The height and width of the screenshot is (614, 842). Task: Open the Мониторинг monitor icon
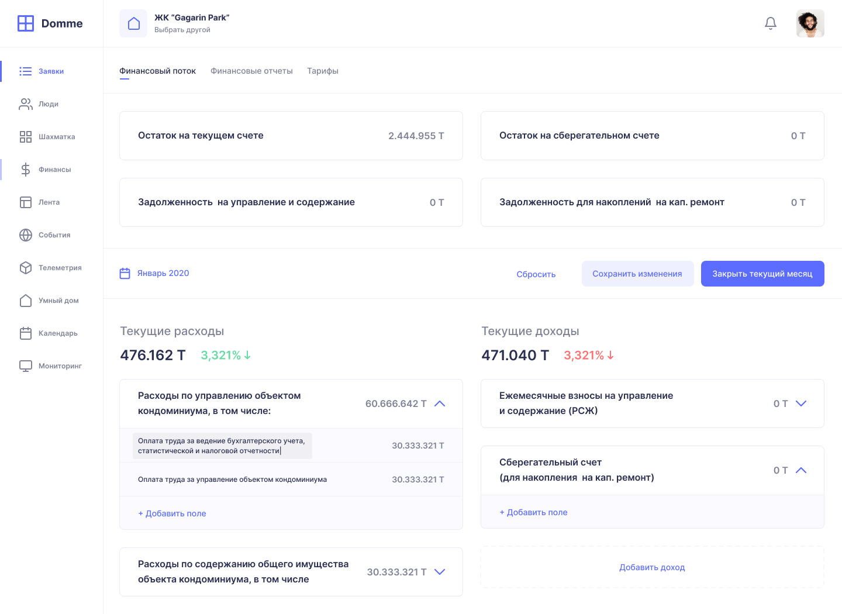(26, 366)
